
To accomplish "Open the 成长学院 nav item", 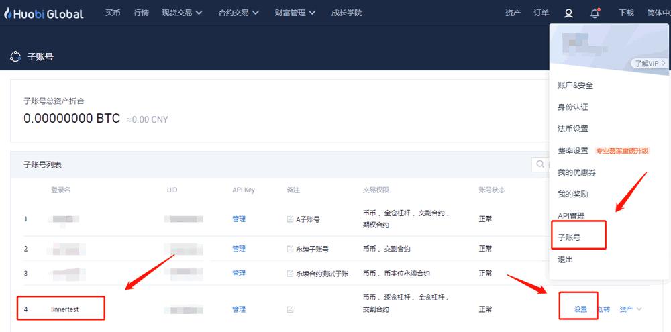I will [x=347, y=13].
